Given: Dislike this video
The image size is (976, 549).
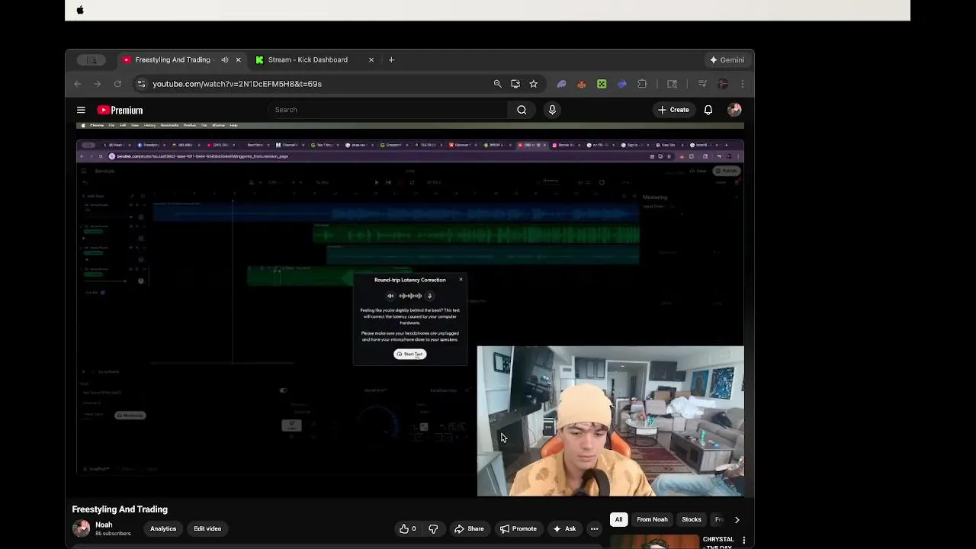Looking at the screenshot, I should pos(433,528).
